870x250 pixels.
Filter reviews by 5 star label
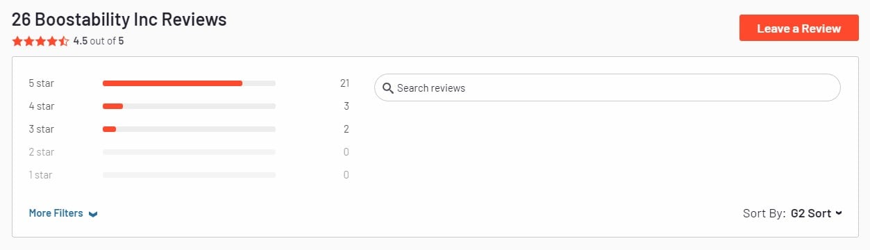41,83
